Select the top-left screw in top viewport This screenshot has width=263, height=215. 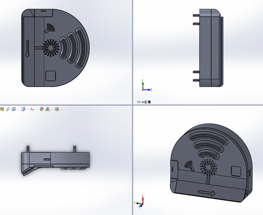[28, 149]
